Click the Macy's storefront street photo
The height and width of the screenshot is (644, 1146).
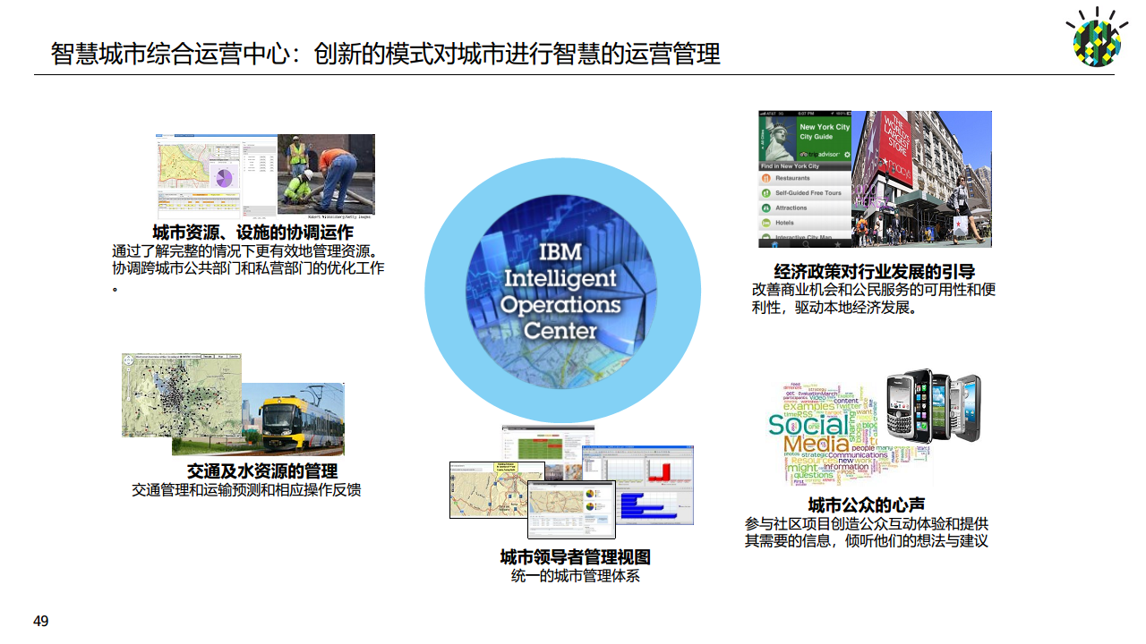(x=920, y=179)
